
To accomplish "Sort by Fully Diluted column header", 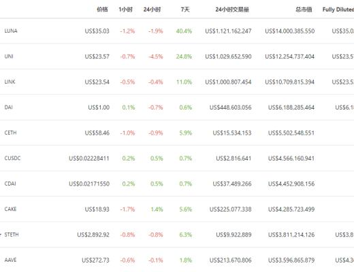I will 338,10.
